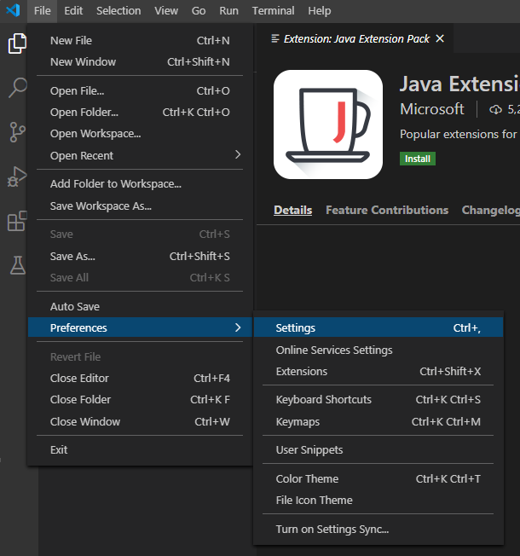Open Keyboard Shortcuts entry

(378, 399)
